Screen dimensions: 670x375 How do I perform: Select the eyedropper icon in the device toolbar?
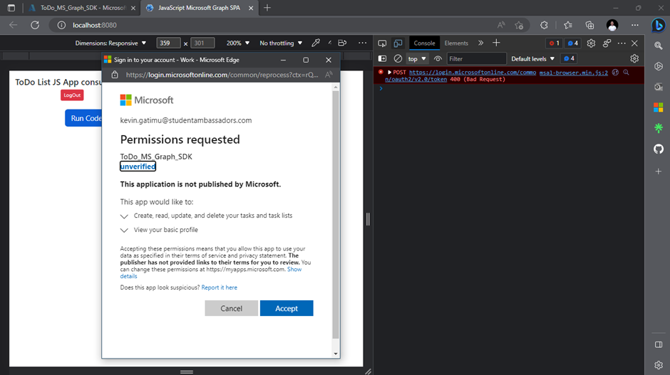(x=315, y=43)
